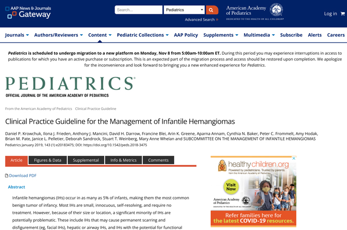347x230 pixels.
Task: Click the orange search magnifier button
Action: pyautogui.click(x=212, y=10)
